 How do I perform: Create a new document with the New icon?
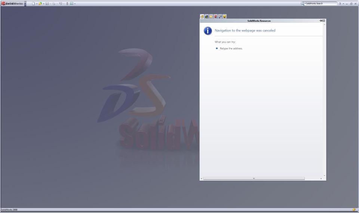pyautogui.click(x=33, y=4)
